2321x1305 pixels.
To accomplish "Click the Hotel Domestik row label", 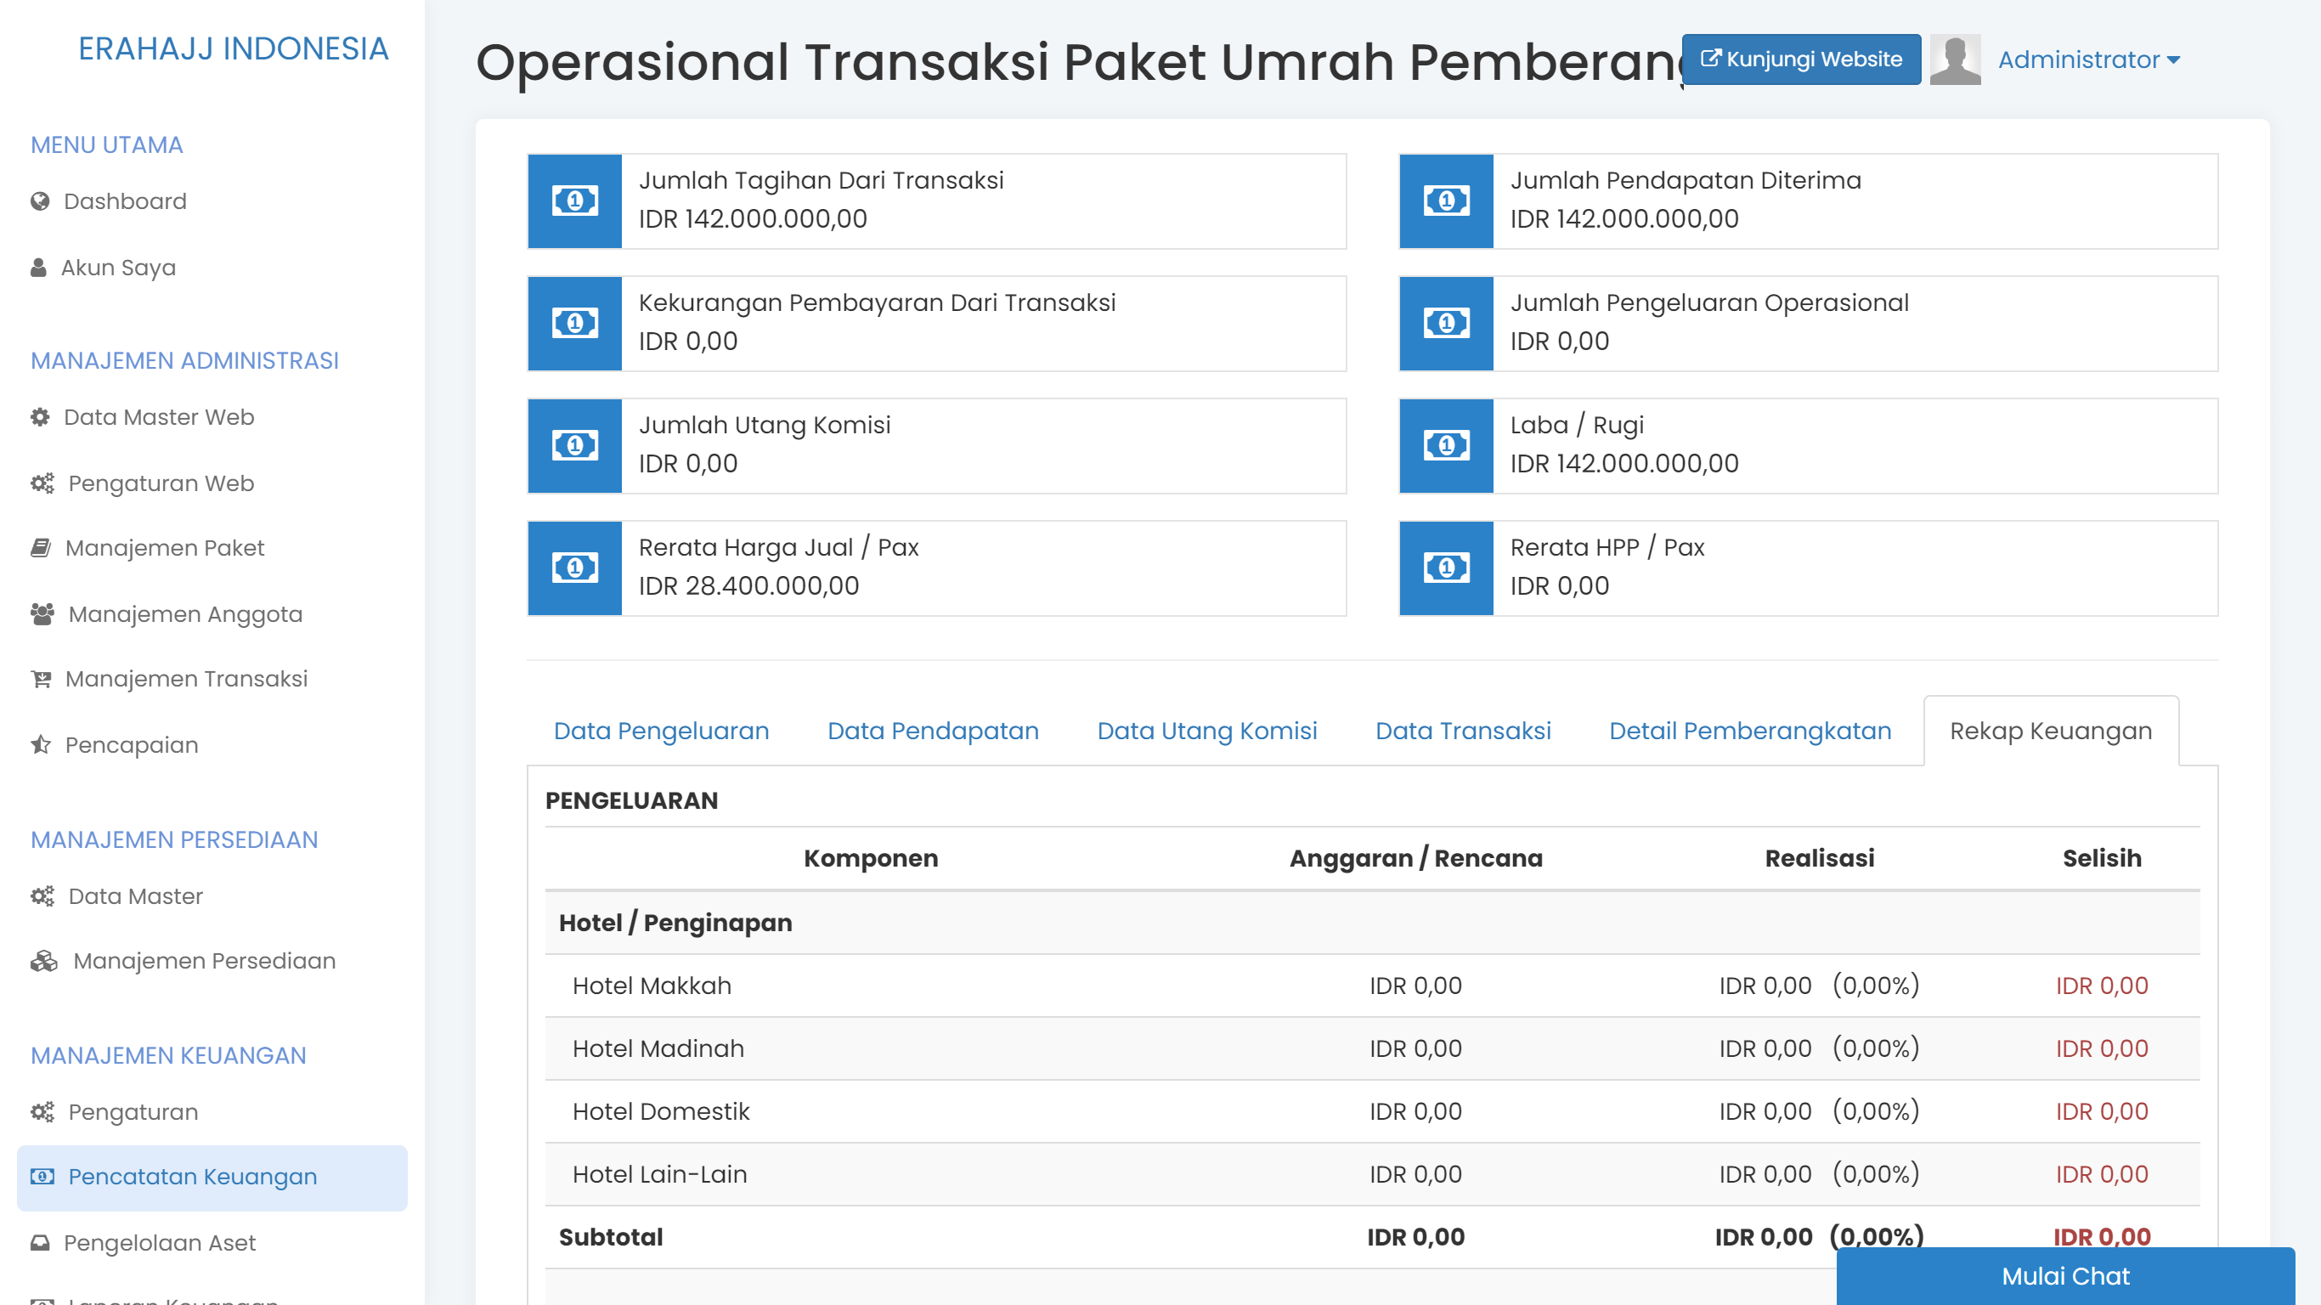I will click(660, 1111).
